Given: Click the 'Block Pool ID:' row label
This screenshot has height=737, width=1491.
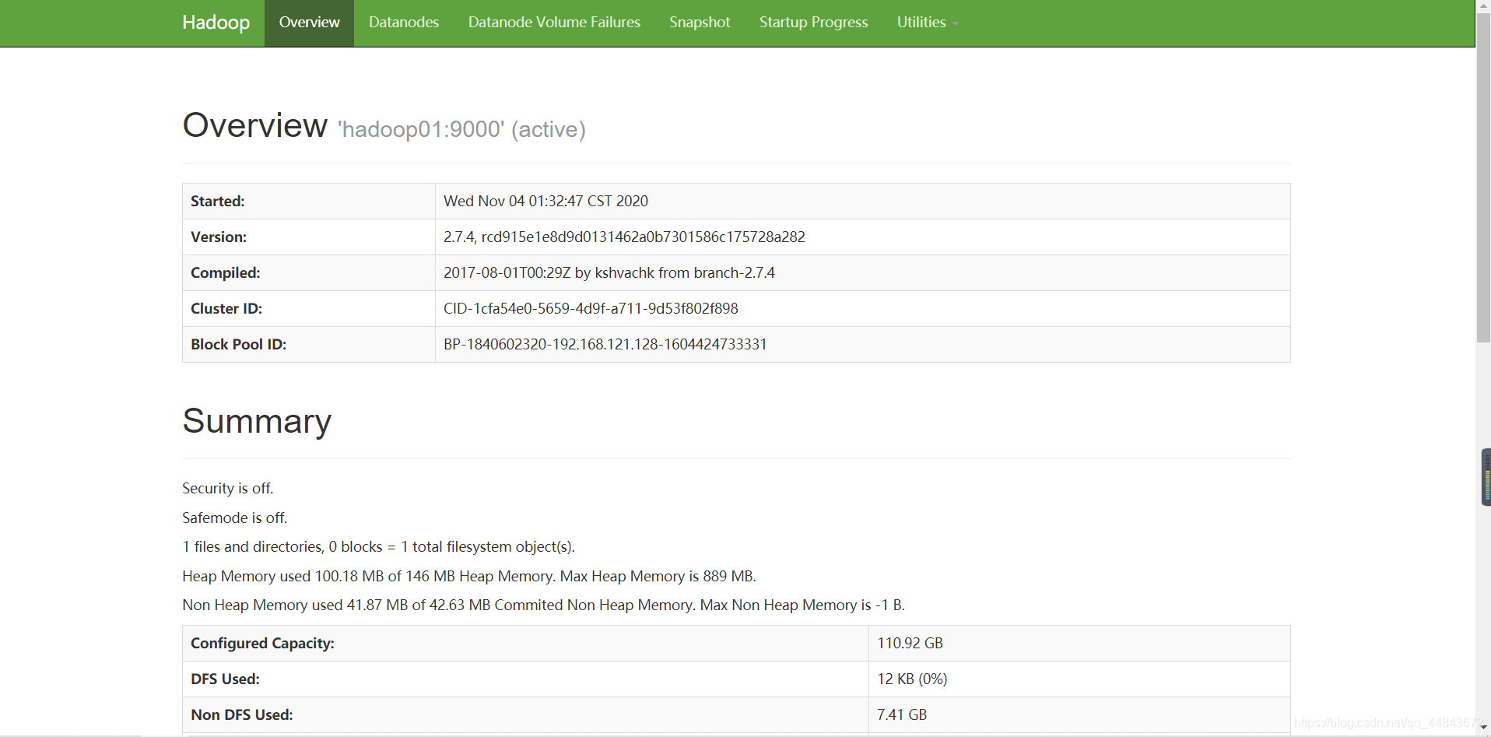Looking at the screenshot, I should click(x=239, y=344).
